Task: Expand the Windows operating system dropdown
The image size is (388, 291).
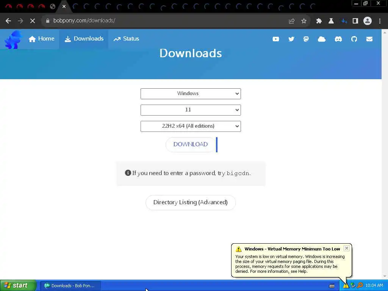Action: point(191,94)
